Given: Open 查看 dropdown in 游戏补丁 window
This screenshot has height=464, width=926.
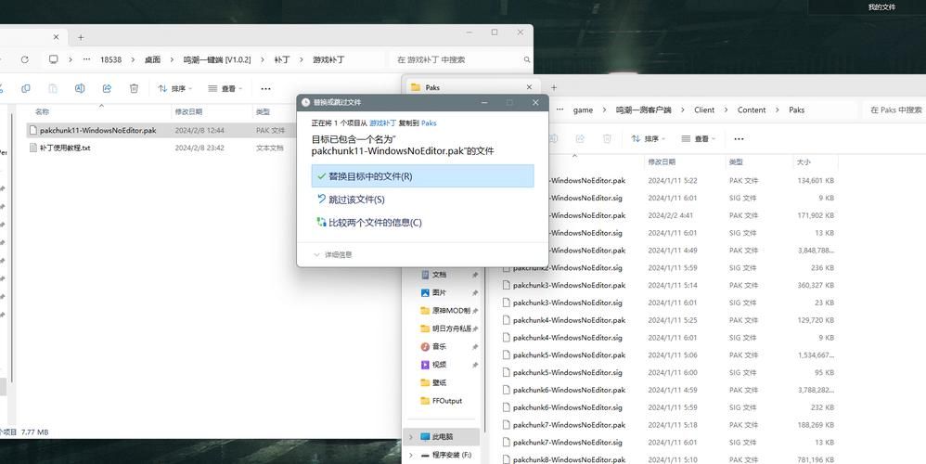Looking at the screenshot, I should pyautogui.click(x=225, y=88).
